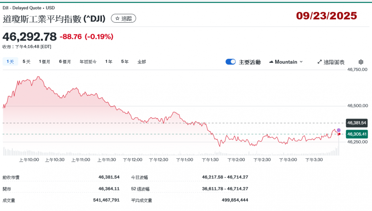Click the green 46,305.41 price tag
Screen dimensions: 372x211
click(x=357, y=134)
